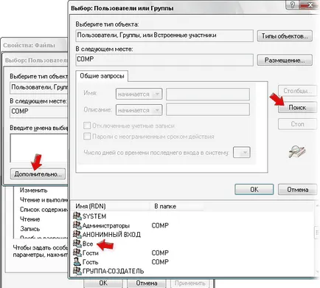
Task: Click the Чтение permission row in properties window
Action: (x=29, y=219)
